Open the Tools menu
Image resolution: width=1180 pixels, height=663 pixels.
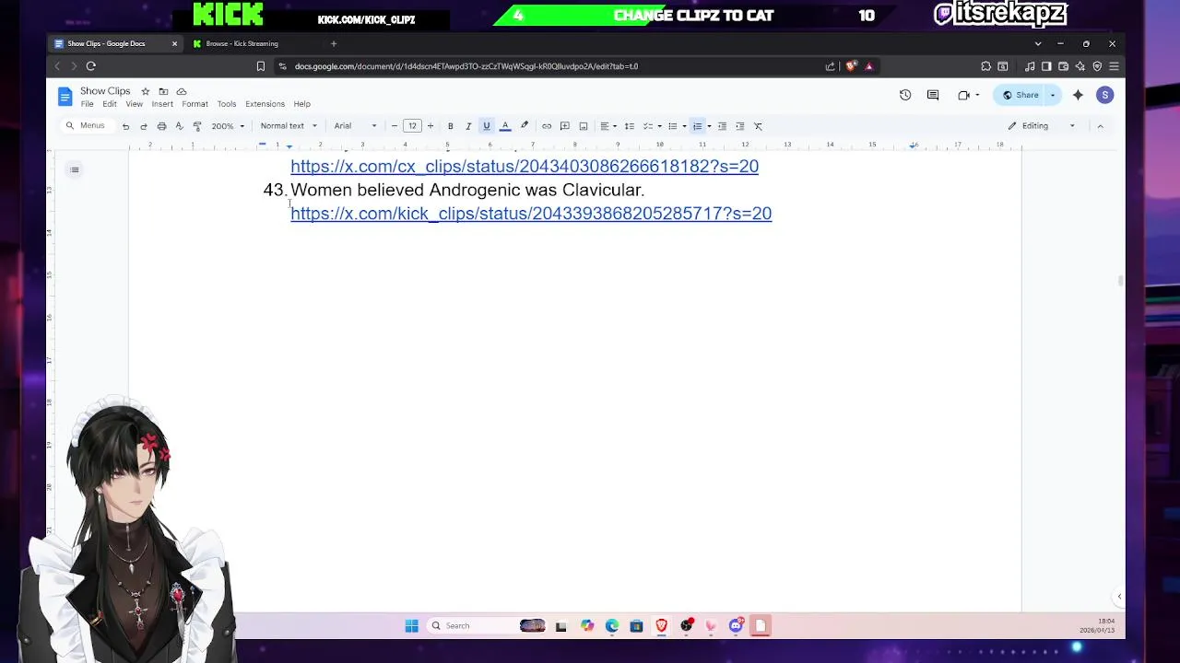(227, 104)
